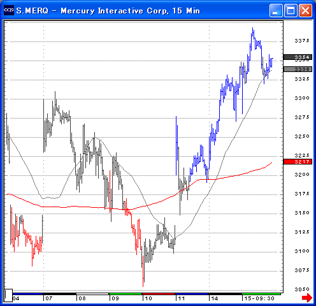Click the CQG logo icon in title bar
Screen dimensions: 316x306
[x=9, y=10]
